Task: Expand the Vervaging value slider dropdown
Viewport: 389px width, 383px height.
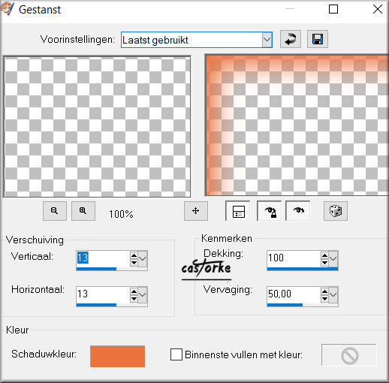Action: [x=333, y=294]
